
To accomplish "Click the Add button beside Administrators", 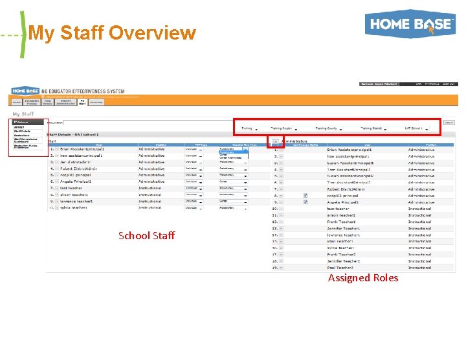I will point(275,142).
